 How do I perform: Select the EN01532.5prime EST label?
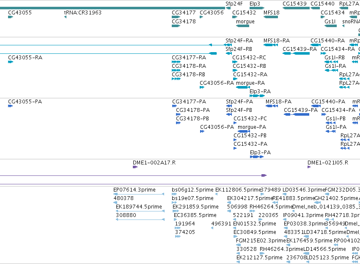coord(255,224)
